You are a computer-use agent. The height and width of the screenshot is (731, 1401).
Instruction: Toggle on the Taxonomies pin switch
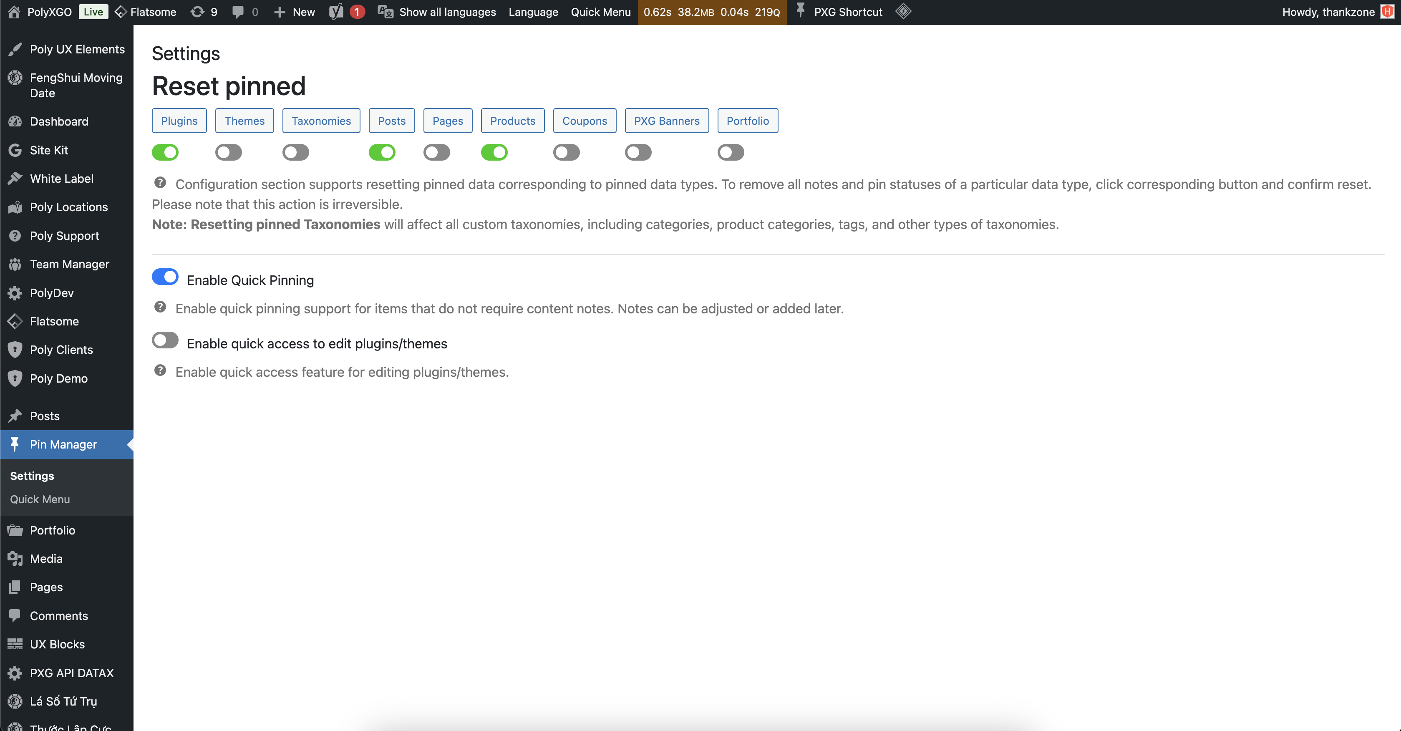(x=296, y=152)
